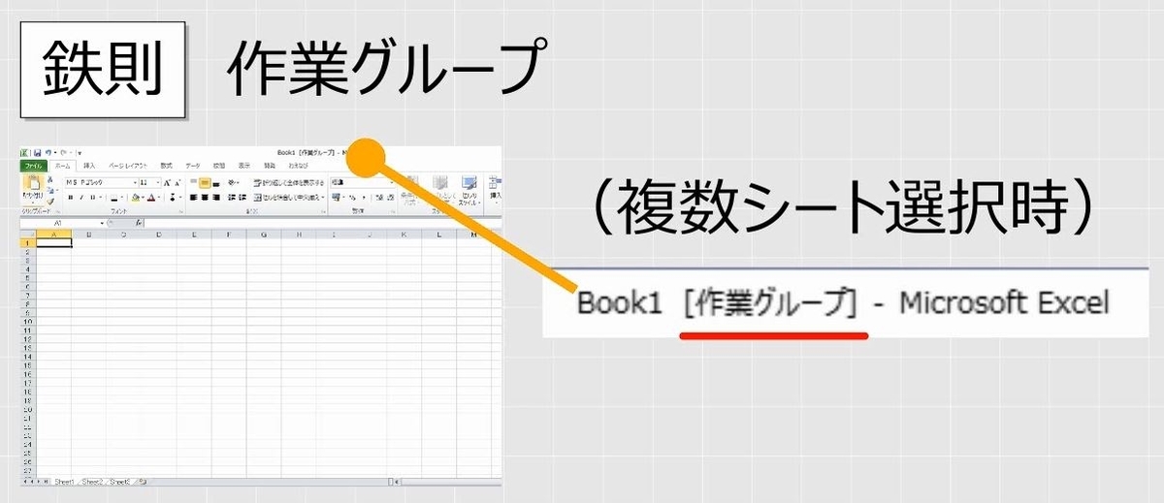Click the horizontal scrollbar left arrow
The image size is (1164, 503).
click(398, 482)
